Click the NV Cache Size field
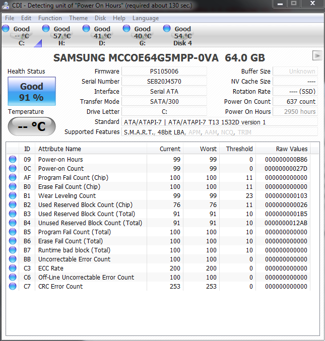The width and height of the screenshot is (325, 341). pyautogui.click(x=295, y=81)
